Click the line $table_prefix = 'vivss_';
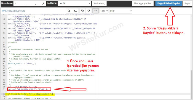 pos(22,64)
